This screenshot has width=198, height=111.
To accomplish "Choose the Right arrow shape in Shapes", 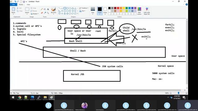I will (x=70, y=11).
